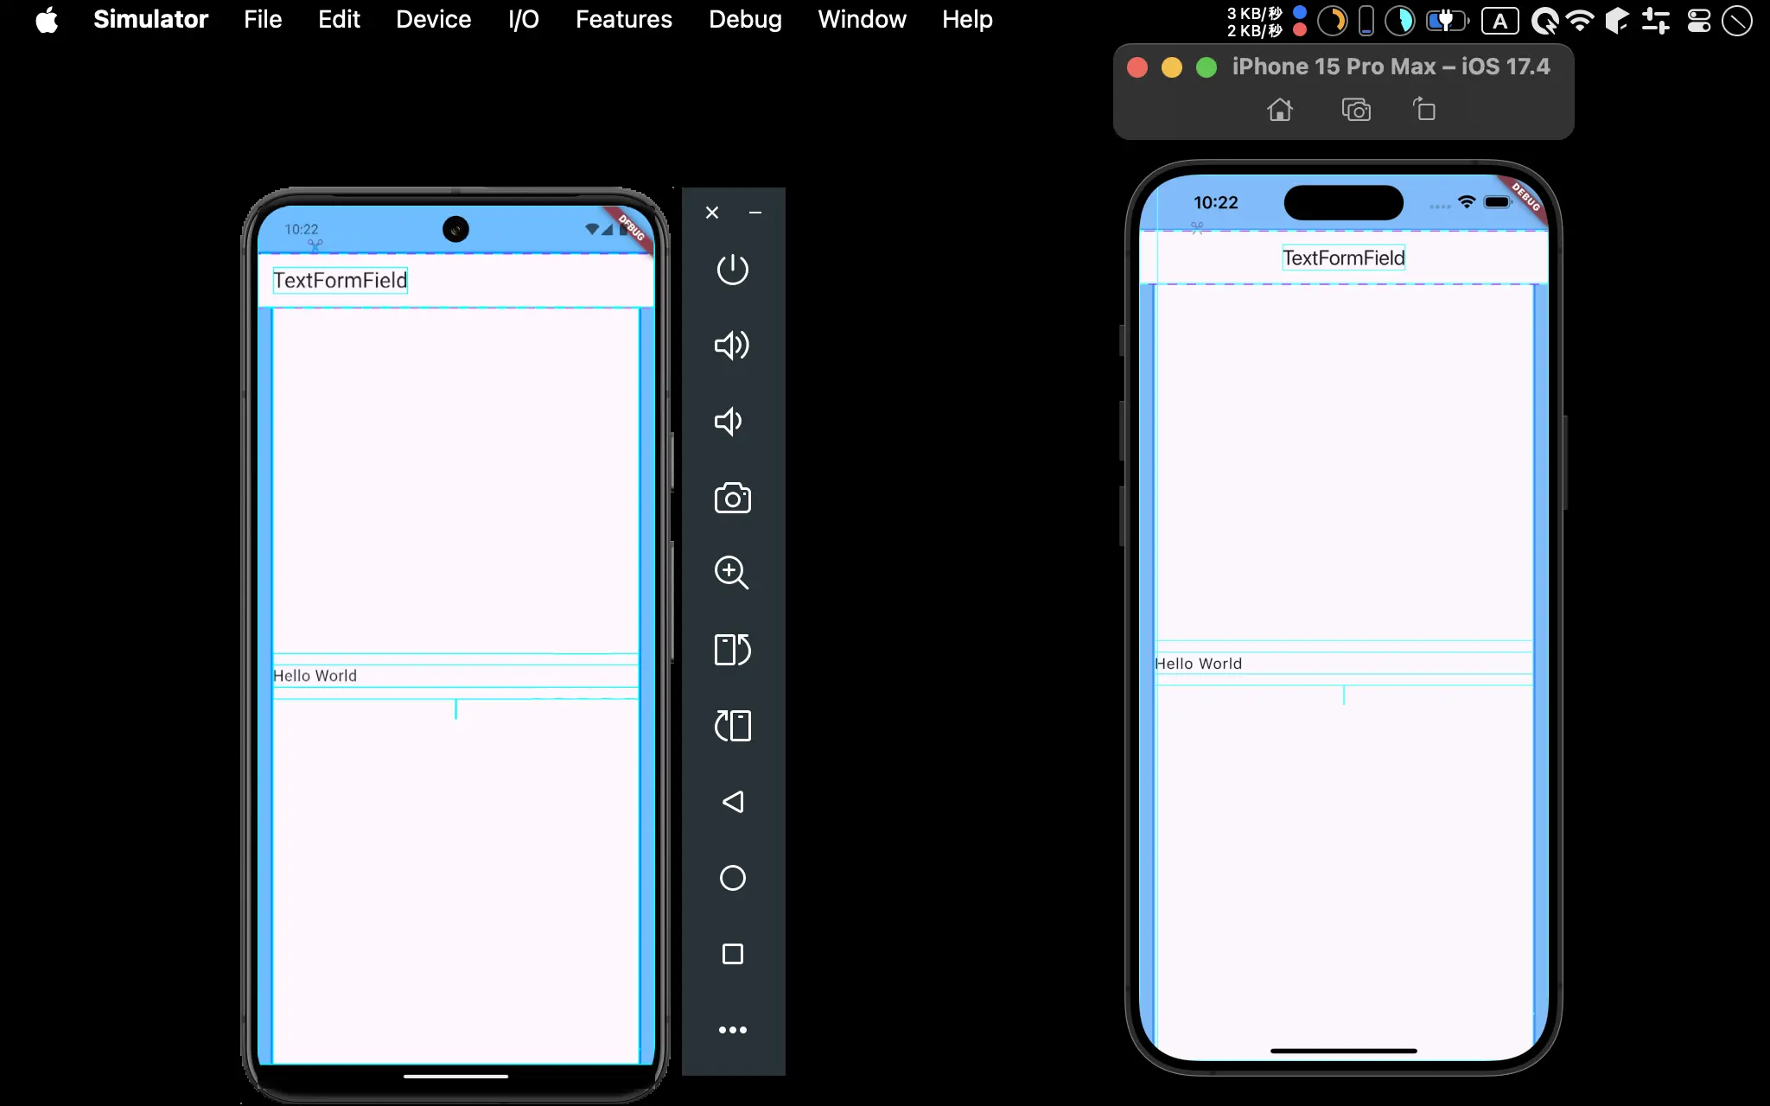
Task: Click the yellow minimize button on Simulator window
Action: 1172,67
